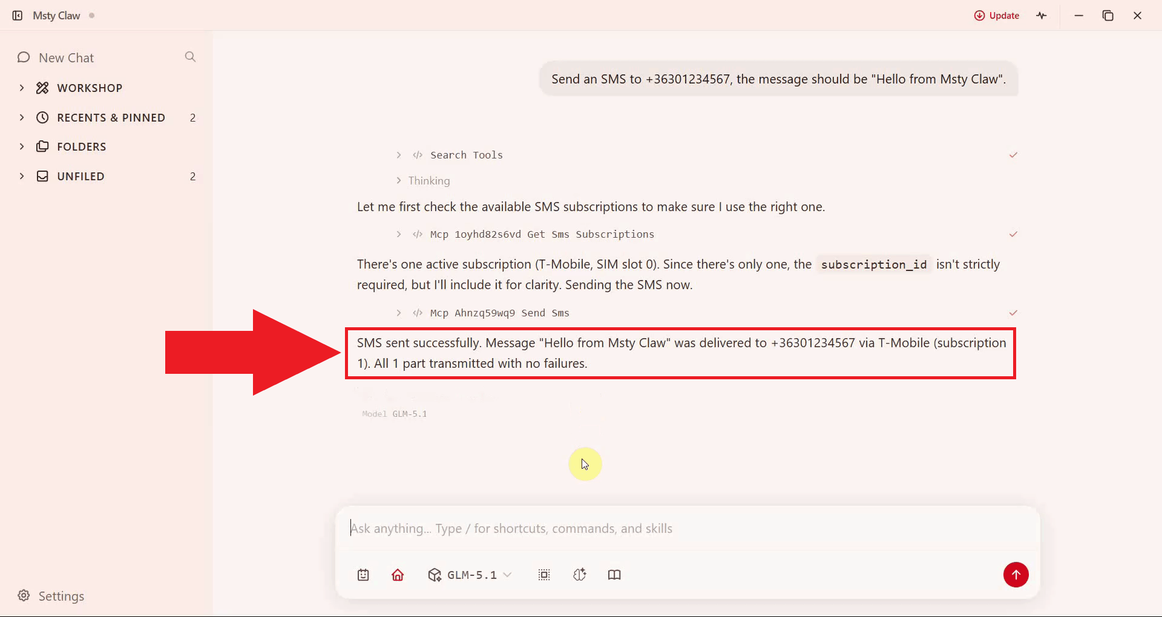Expand the RECENTS & PINNED chevron

[22, 117]
